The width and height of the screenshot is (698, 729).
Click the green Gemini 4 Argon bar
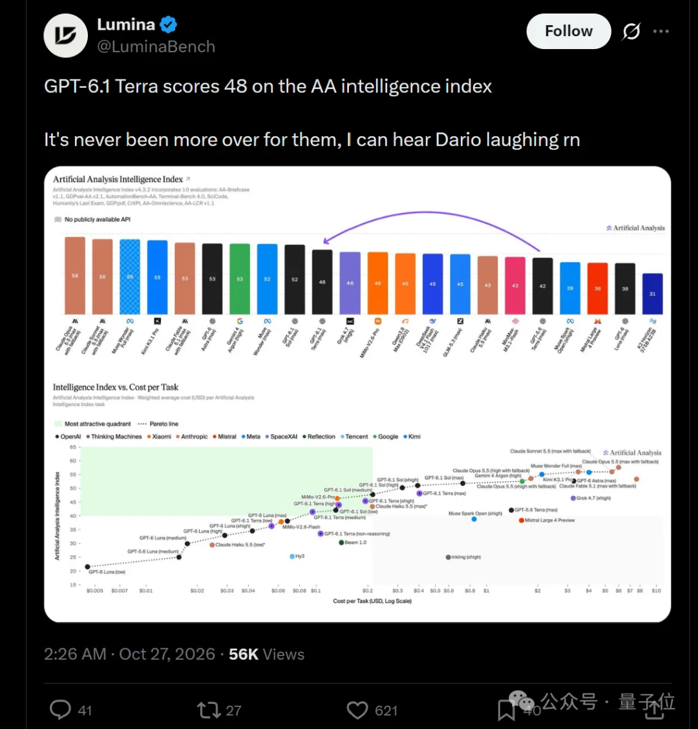240,280
